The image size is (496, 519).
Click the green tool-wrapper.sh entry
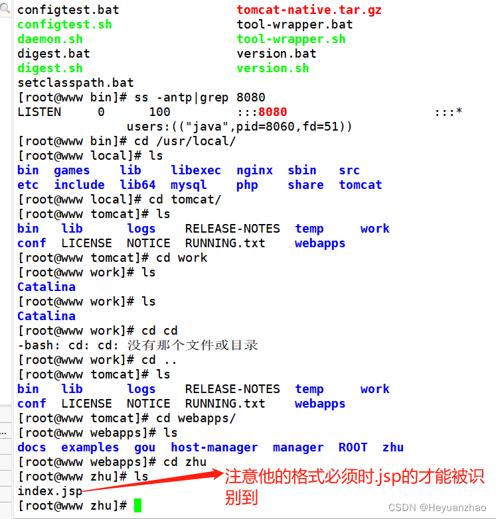pos(291,38)
